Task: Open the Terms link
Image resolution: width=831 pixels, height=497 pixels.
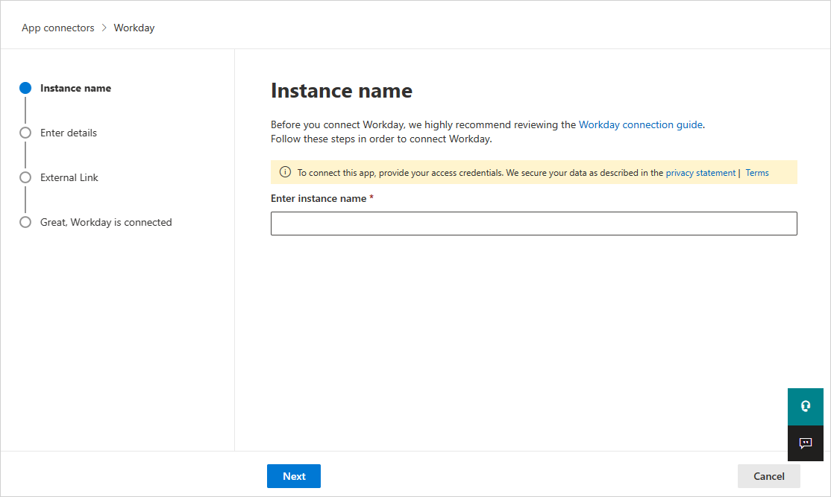Action: [x=756, y=172]
